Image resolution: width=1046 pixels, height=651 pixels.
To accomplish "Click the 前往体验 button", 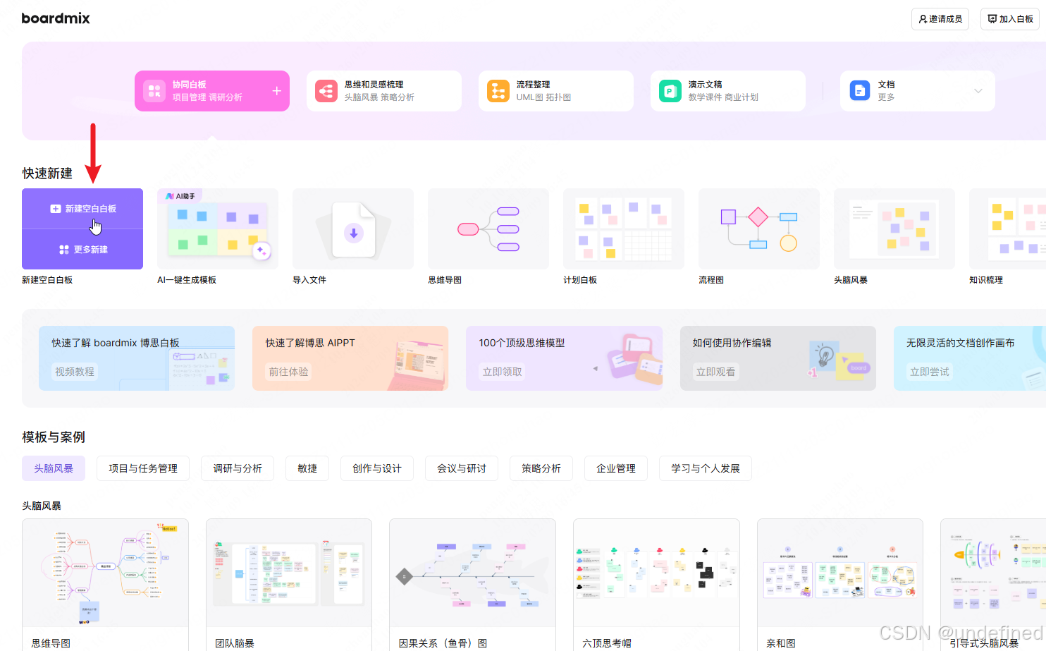I will pyautogui.click(x=288, y=372).
